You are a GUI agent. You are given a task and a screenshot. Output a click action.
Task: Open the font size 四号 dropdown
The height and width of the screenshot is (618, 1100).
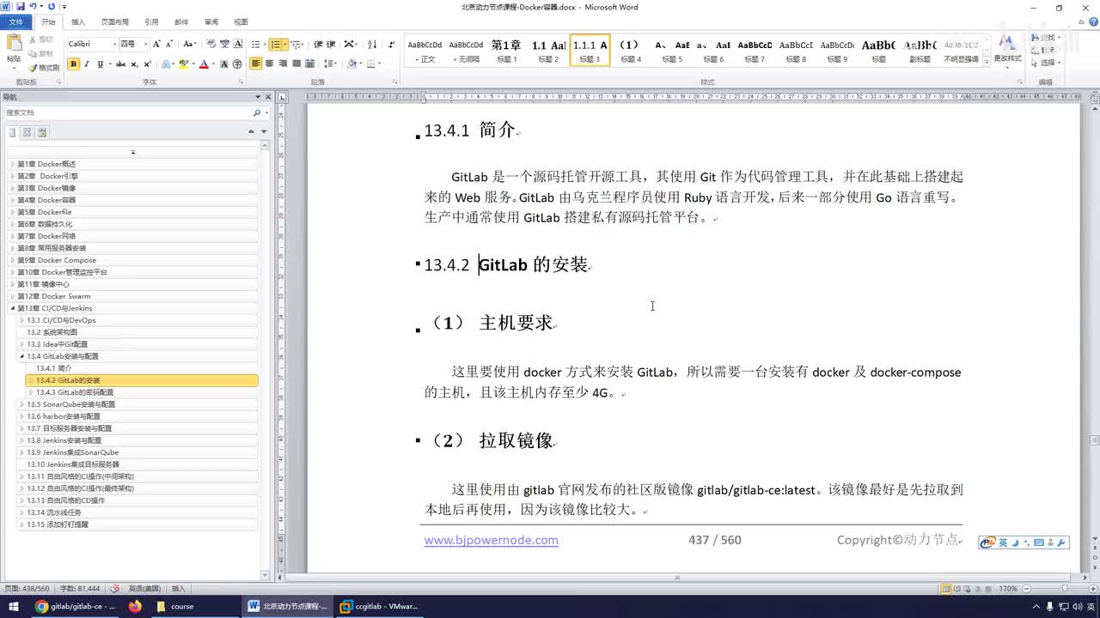tap(144, 44)
